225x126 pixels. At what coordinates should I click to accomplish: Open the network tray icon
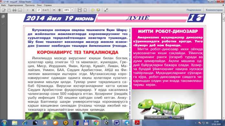pos(203,123)
